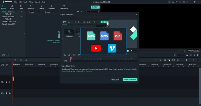Click the preview display settings monitor icon
This screenshot has height=106, width=201.
pos(187,55)
